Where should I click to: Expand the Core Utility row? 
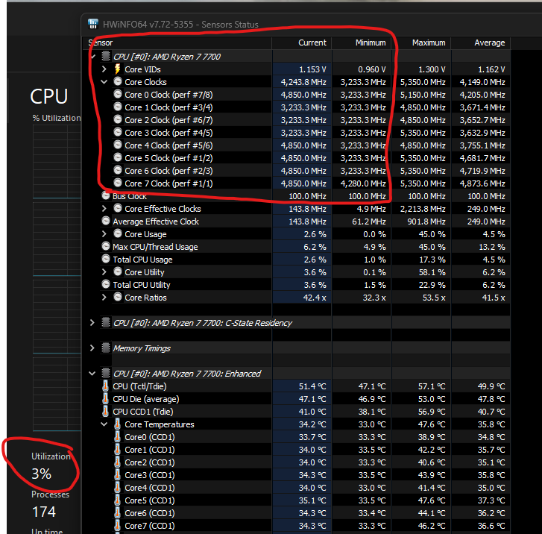coord(104,271)
